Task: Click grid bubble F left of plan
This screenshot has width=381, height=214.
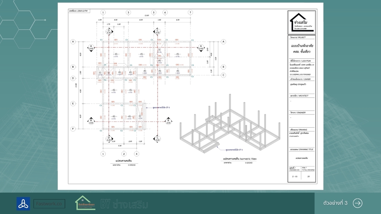Action: tap(73, 129)
